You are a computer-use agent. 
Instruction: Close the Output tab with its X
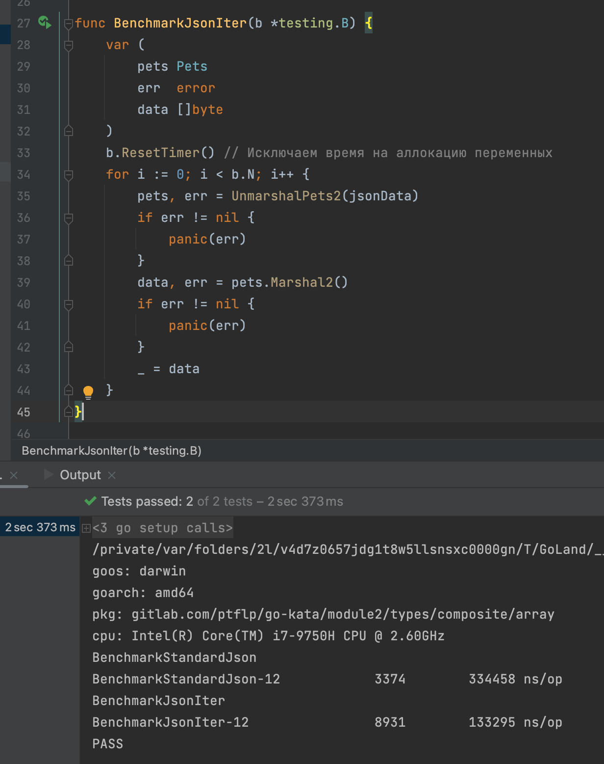pos(112,475)
